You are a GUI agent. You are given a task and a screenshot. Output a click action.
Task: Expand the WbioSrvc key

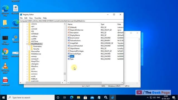[27, 66]
